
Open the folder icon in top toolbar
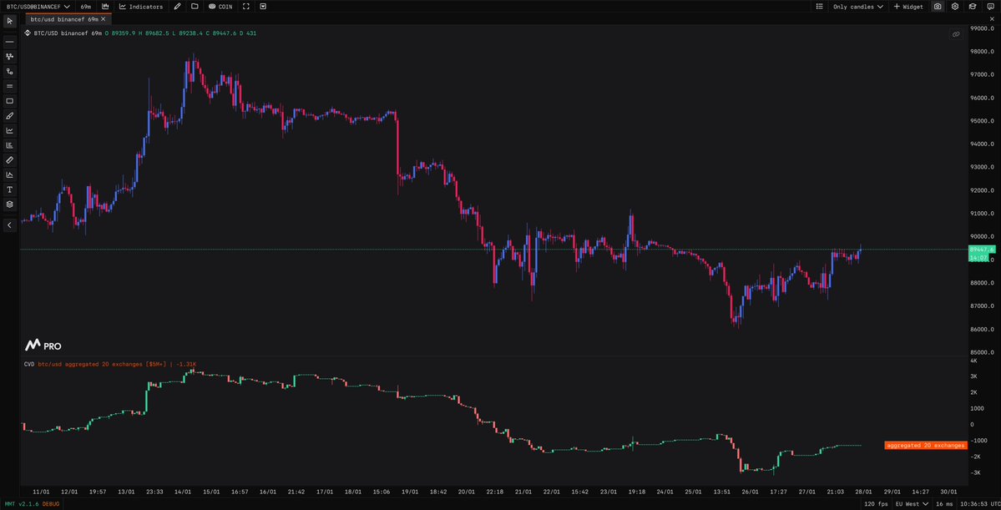194,7
